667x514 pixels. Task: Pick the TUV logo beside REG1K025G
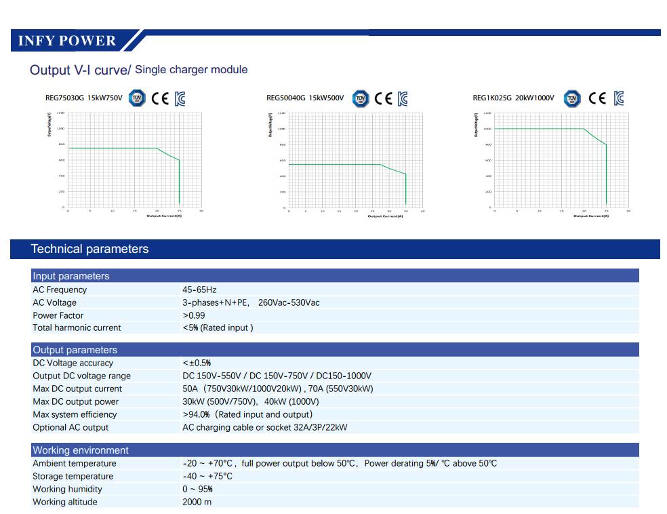pos(572,99)
